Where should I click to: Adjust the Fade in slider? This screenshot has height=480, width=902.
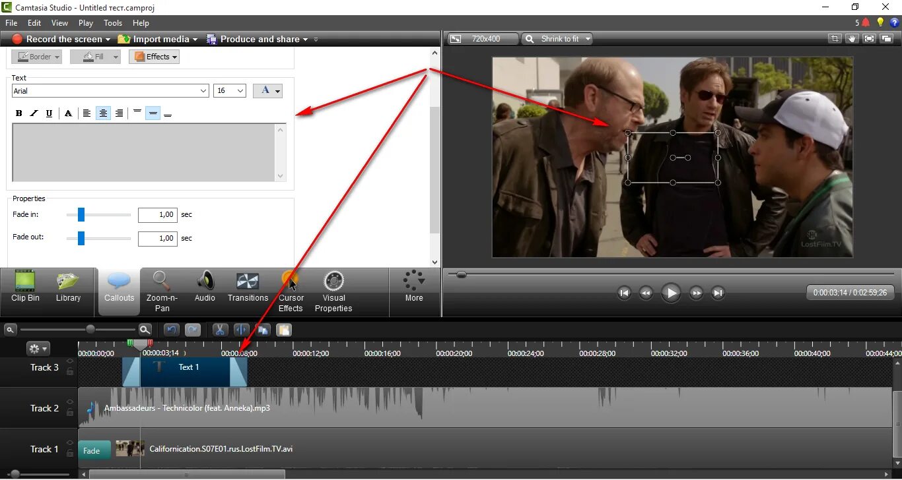[x=81, y=214]
